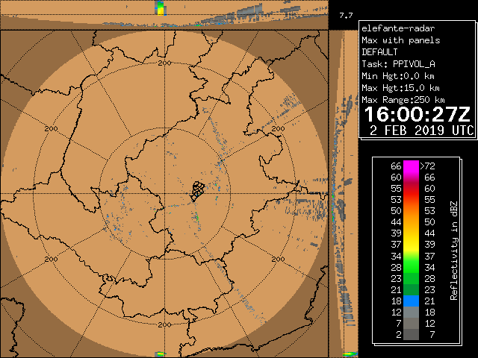Image resolution: width=478 pixels, height=358 pixels.
Task: Click the DEFAULT label in the info panel
Action: point(382,52)
